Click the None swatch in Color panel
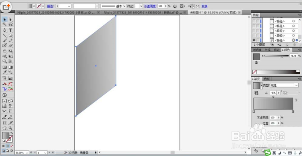Viewport: 302px width, 156px height. (x=254, y=72)
